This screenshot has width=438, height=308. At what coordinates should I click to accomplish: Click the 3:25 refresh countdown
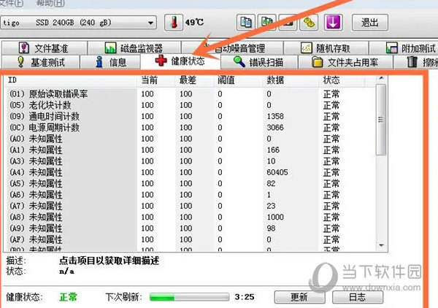pyautogui.click(x=245, y=297)
